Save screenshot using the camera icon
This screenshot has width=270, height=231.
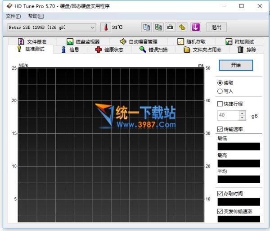point(170,27)
